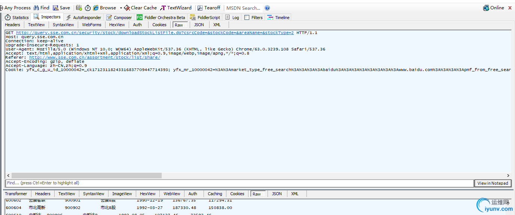
Task: Click into the MSDN Search box
Action: click(x=244, y=8)
